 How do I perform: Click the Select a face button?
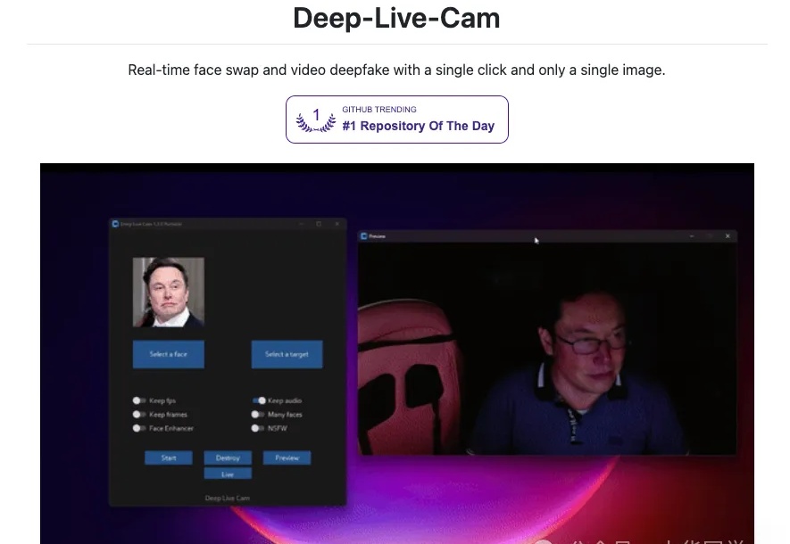click(x=168, y=354)
